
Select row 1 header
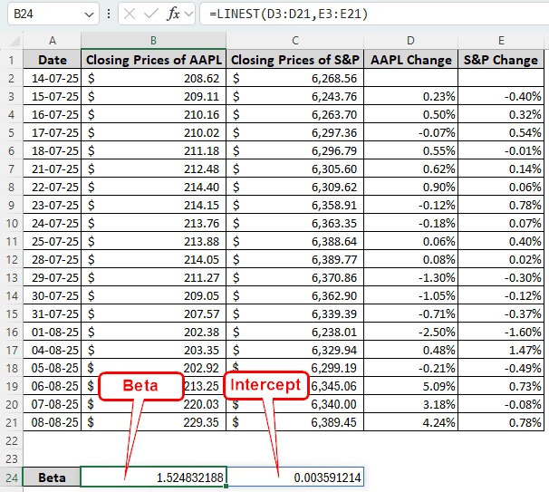pyautogui.click(x=12, y=60)
